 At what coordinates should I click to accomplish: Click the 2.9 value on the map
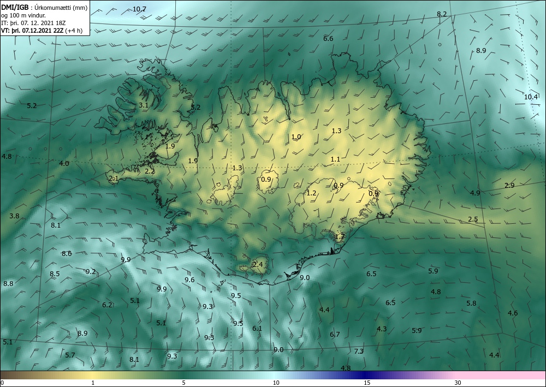click(x=509, y=185)
